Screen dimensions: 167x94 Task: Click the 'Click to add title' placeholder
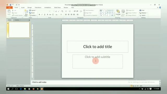(x=98, y=47)
